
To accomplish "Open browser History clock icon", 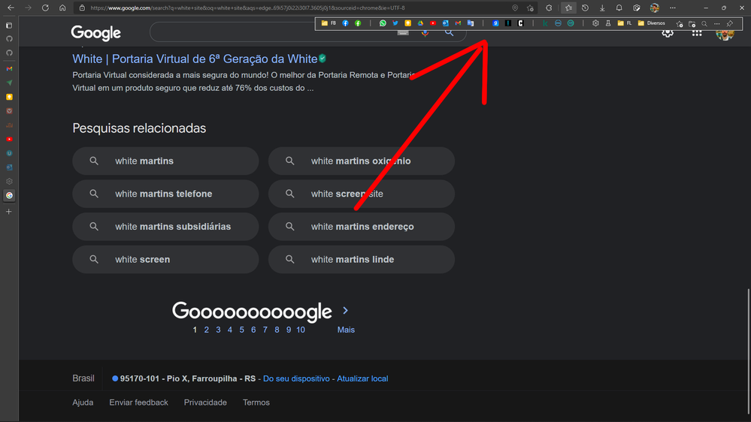I will coord(586,8).
